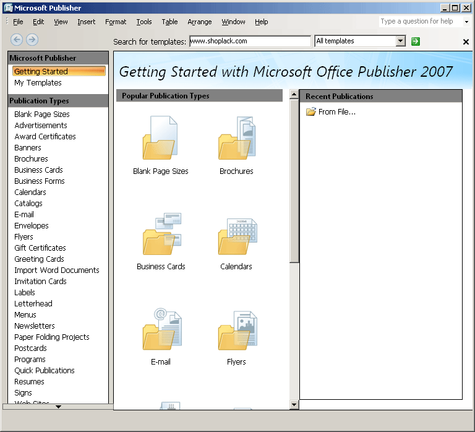The width and height of the screenshot is (475, 432).
Task: Select Signs in the sidebar list
Action: pyautogui.click(x=23, y=393)
